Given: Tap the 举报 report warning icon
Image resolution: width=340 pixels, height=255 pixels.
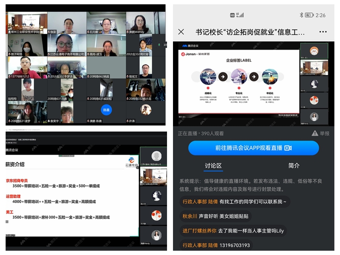Looking at the screenshot, I should click(x=314, y=133).
